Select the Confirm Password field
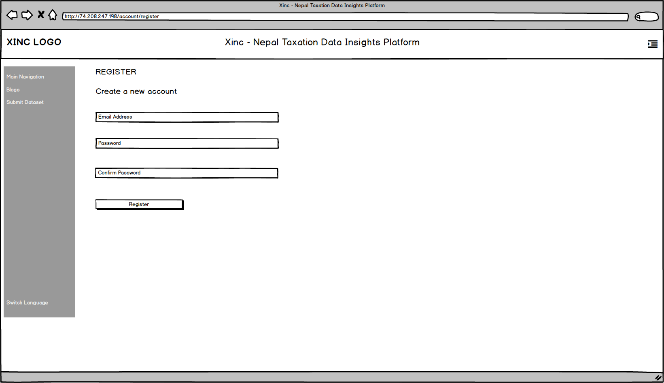 point(187,173)
